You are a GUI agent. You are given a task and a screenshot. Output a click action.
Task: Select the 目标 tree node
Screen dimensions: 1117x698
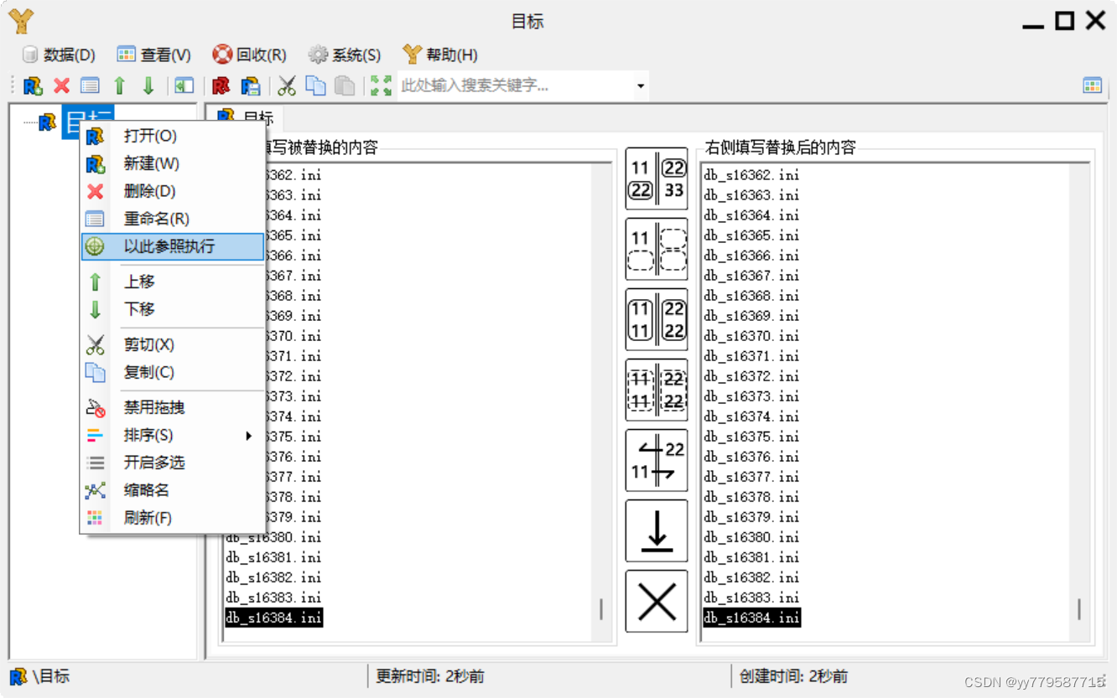tap(87, 122)
